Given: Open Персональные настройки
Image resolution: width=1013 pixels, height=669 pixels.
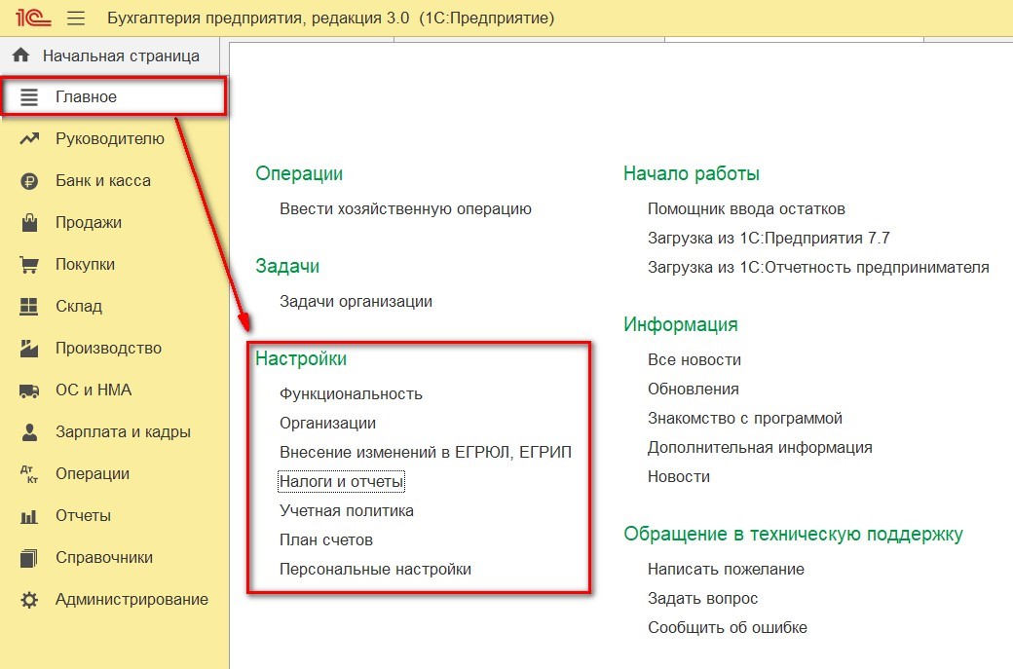Looking at the screenshot, I should click(375, 570).
